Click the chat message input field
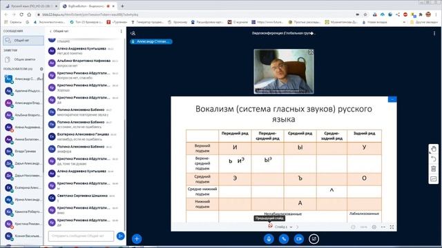442x248 pixels. tap(81, 236)
